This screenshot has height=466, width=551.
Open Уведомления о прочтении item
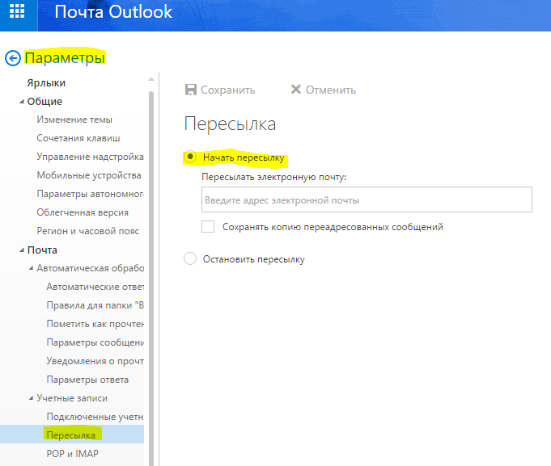95,361
